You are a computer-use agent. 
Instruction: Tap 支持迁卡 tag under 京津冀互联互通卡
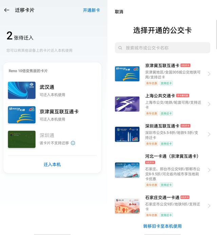tap(166, 83)
